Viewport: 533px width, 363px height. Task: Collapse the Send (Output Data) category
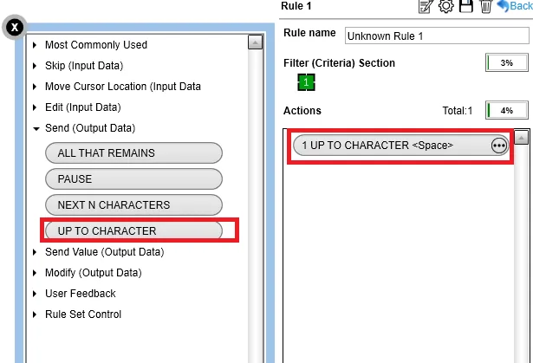pyautogui.click(x=84, y=128)
